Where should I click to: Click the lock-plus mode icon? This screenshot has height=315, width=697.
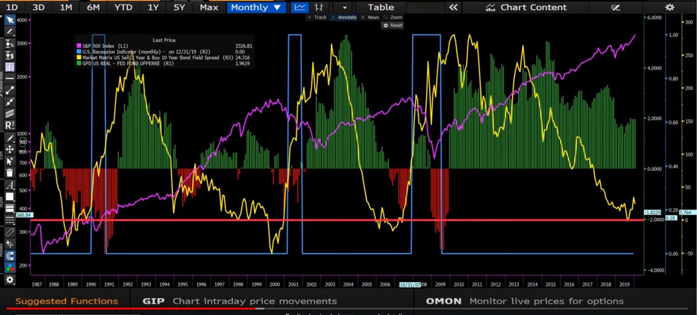(x=10, y=244)
